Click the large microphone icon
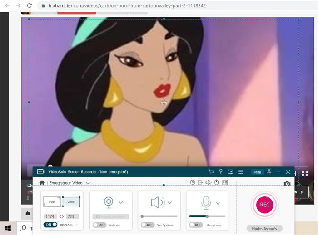Screen dimensions: 318x235 click(x=206, y=203)
